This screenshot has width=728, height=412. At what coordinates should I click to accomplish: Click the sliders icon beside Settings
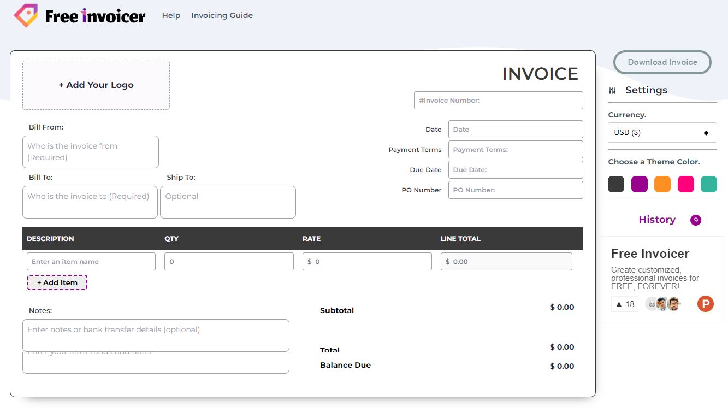point(612,90)
